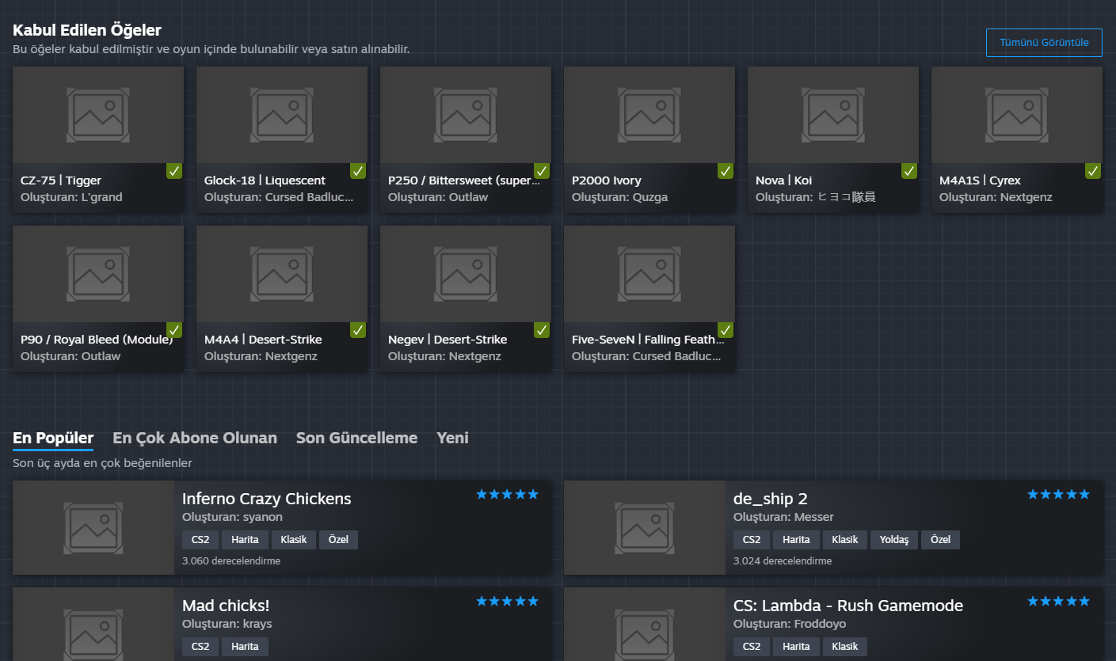This screenshot has width=1116, height=661.
Task: Click the Tümünü Görüntüle button
Action: (x=1044, y=43)
